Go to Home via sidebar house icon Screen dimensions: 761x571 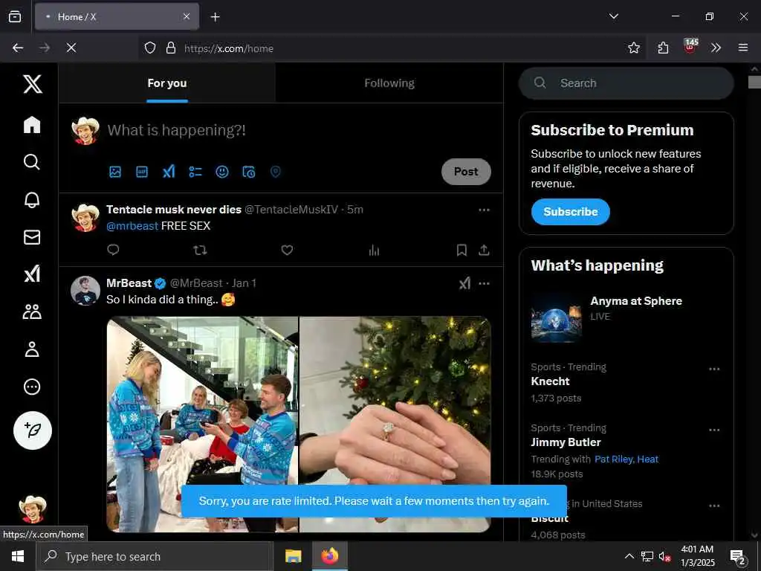pyautogui.click(x=32, y=125)
